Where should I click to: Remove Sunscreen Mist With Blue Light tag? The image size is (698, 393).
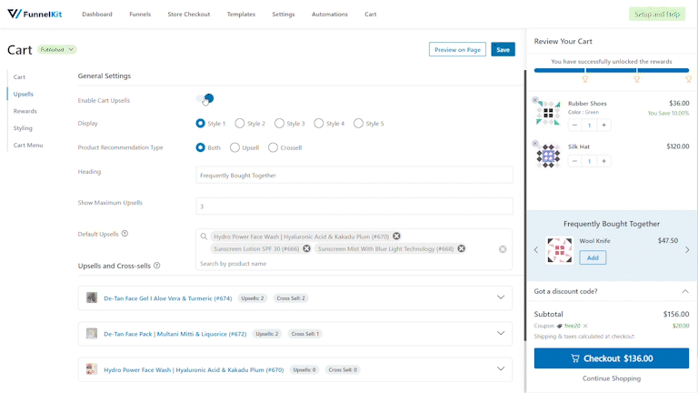pos(462,248)
